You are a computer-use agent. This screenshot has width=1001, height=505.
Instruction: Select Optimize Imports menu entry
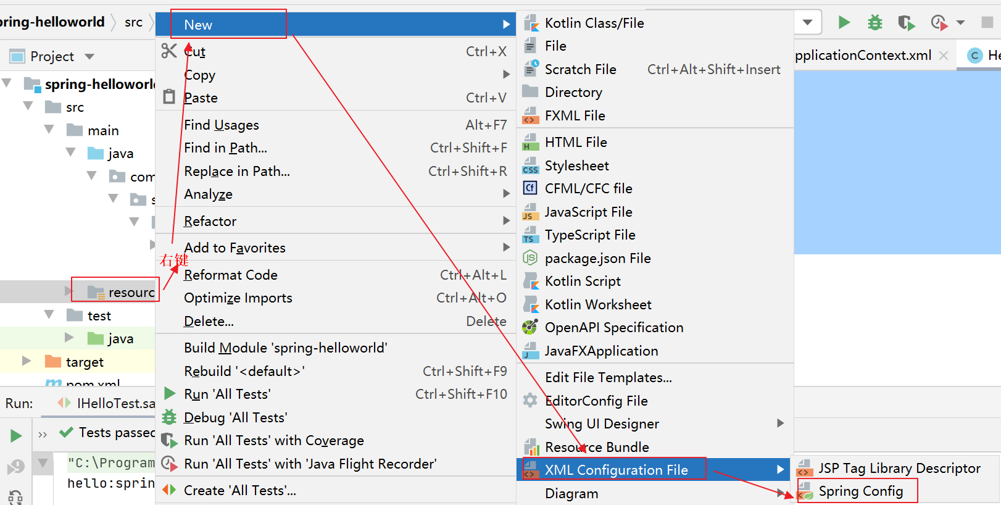click(x=335, y=298)
